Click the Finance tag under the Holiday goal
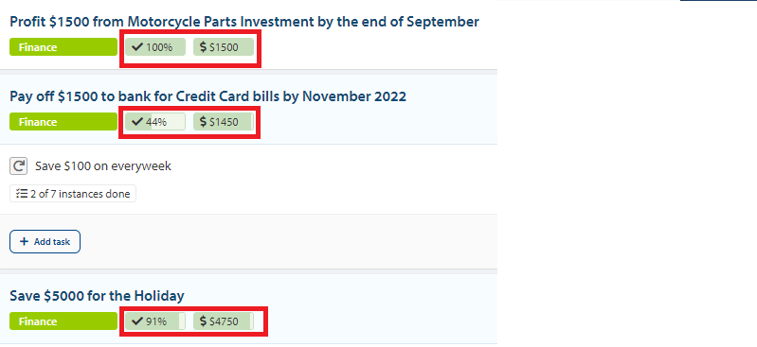The image size is (757, 347). click(x=63, y=321)
